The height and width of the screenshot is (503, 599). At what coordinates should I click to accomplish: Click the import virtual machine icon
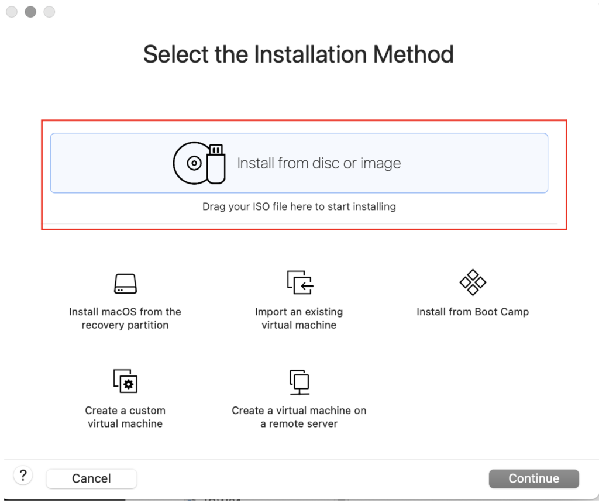coord(299,282)
